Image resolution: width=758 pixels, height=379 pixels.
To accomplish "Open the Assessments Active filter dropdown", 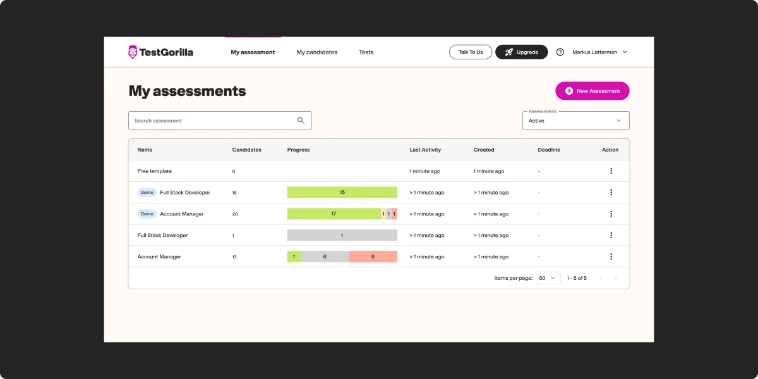I will 575,121.
